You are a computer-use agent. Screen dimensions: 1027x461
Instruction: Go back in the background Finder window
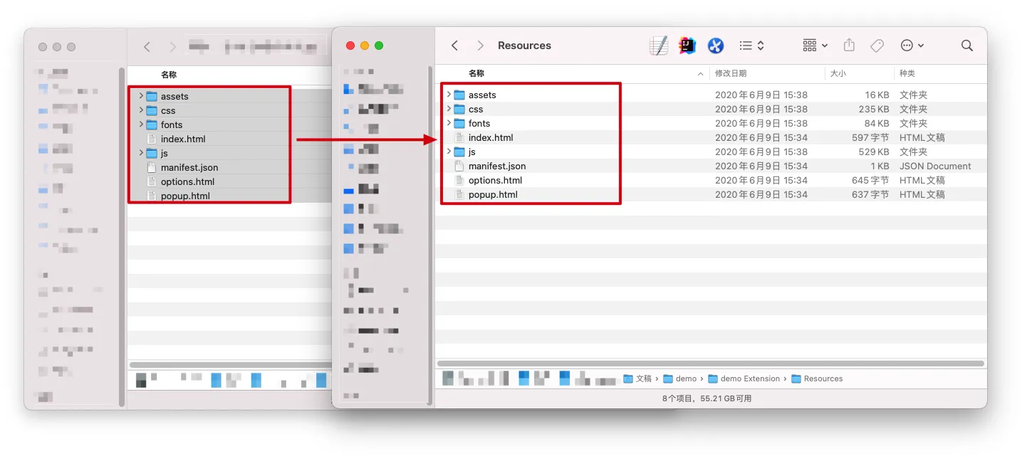coord(147,47)
